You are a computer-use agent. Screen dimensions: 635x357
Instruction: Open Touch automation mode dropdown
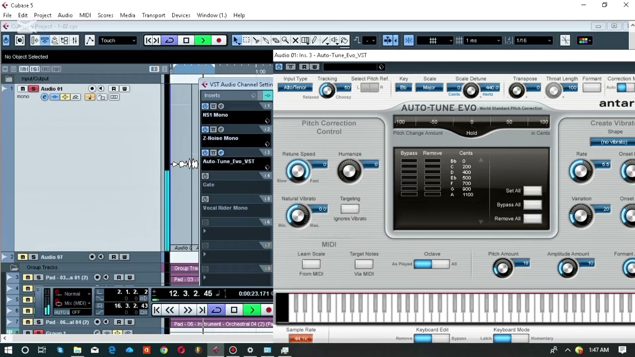click(118, 41)
